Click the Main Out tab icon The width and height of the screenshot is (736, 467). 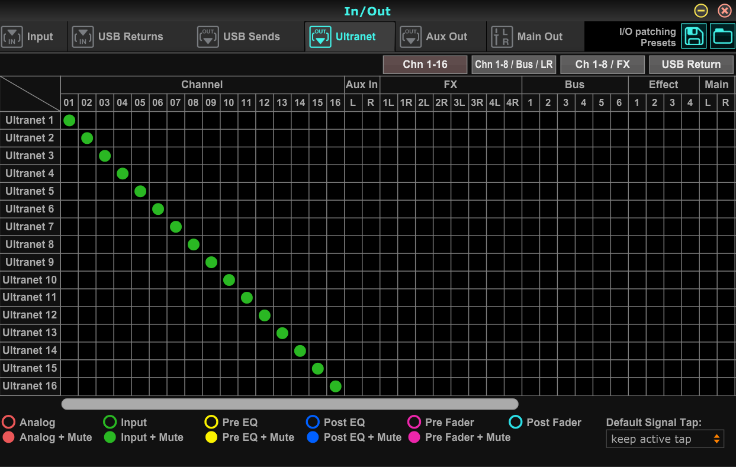coord(502,37)
